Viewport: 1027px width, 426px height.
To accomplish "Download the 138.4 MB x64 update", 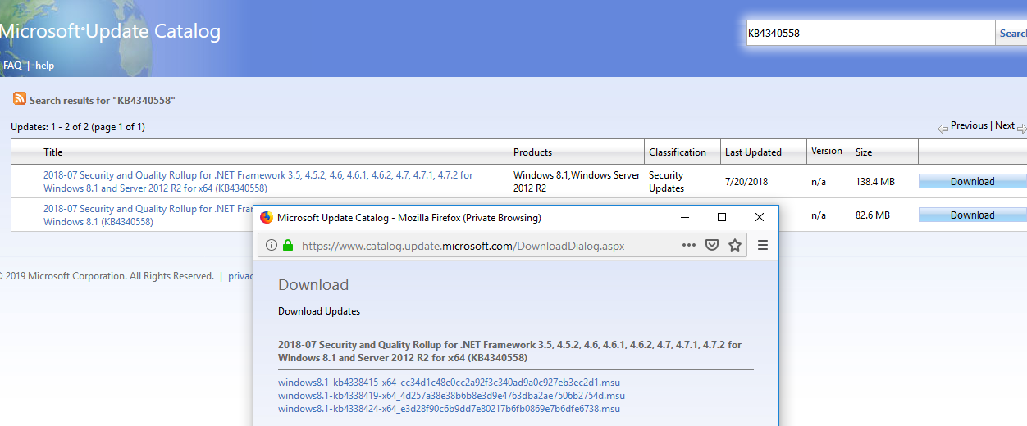I will click(972, 182).
